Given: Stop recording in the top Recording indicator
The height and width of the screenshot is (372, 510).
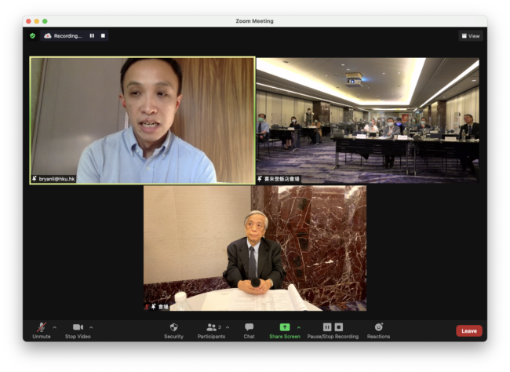Looking at the screenshot, I should tap(103, 35).
